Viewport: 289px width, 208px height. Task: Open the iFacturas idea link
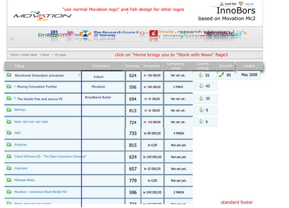21,144
